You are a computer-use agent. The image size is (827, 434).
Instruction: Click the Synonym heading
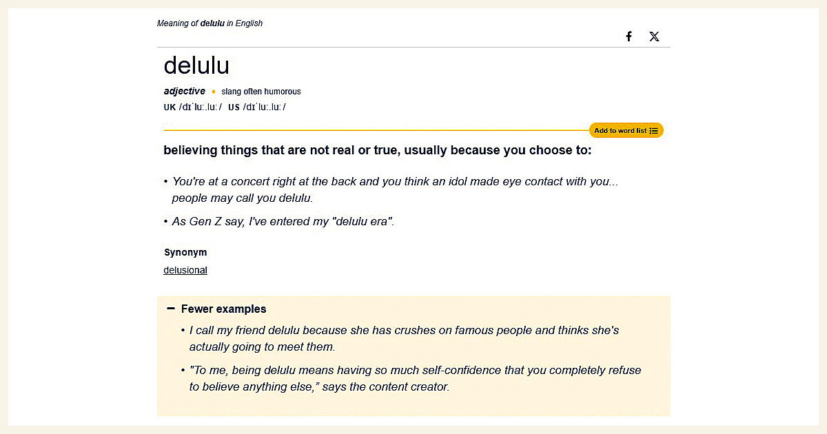185,252
